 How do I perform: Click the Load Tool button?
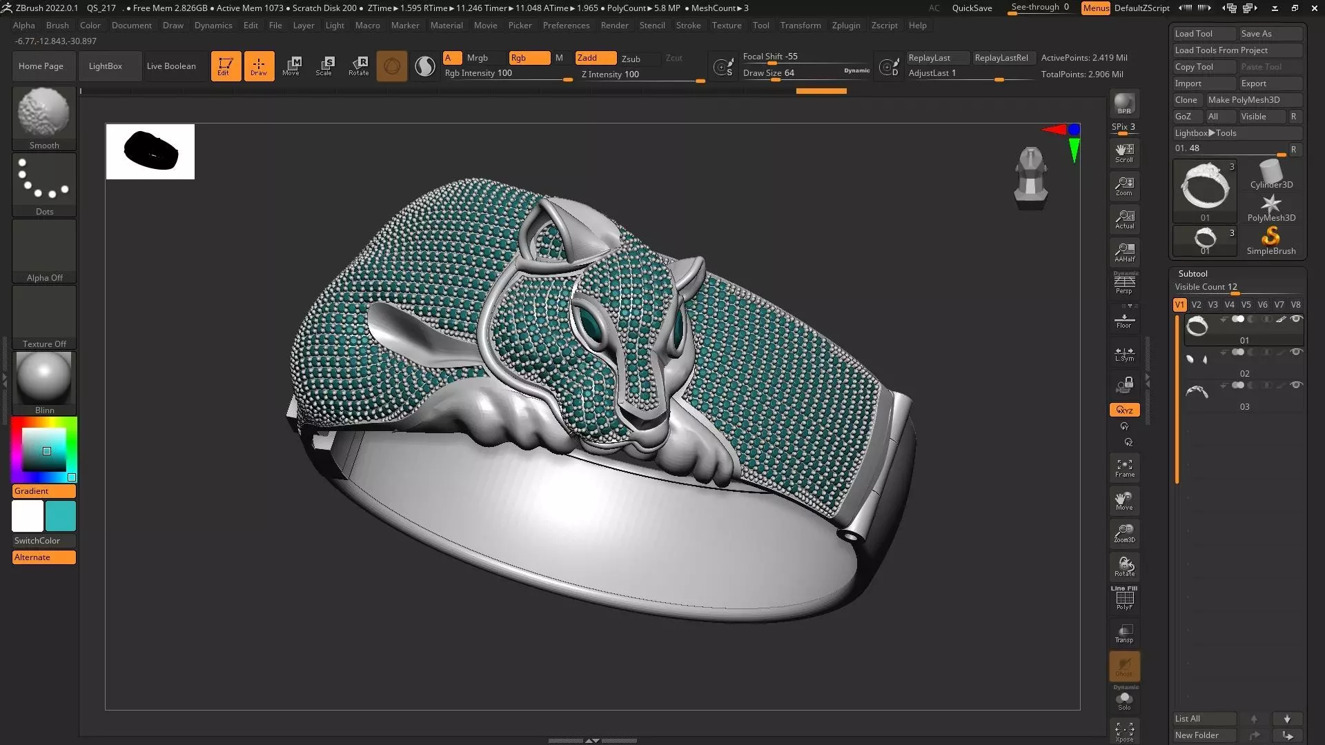click(1204, 34)
